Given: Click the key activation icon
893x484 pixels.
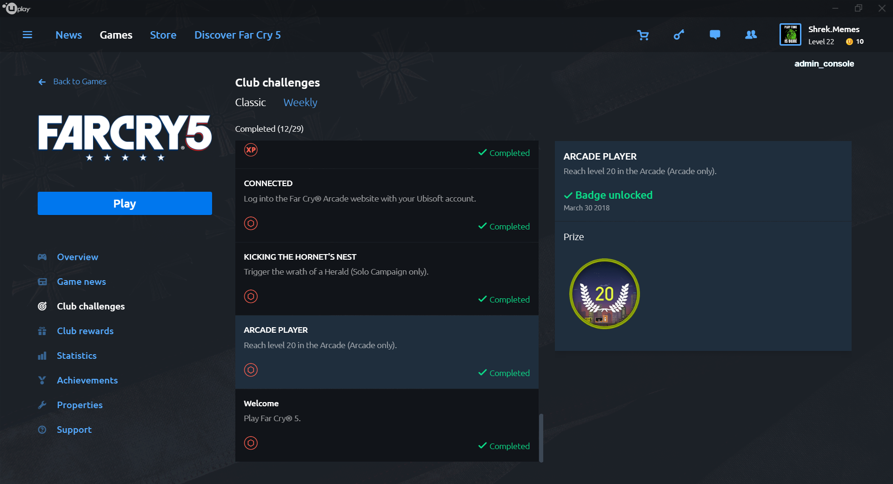Looking at the screenshot, I should (x=679, y=35).
